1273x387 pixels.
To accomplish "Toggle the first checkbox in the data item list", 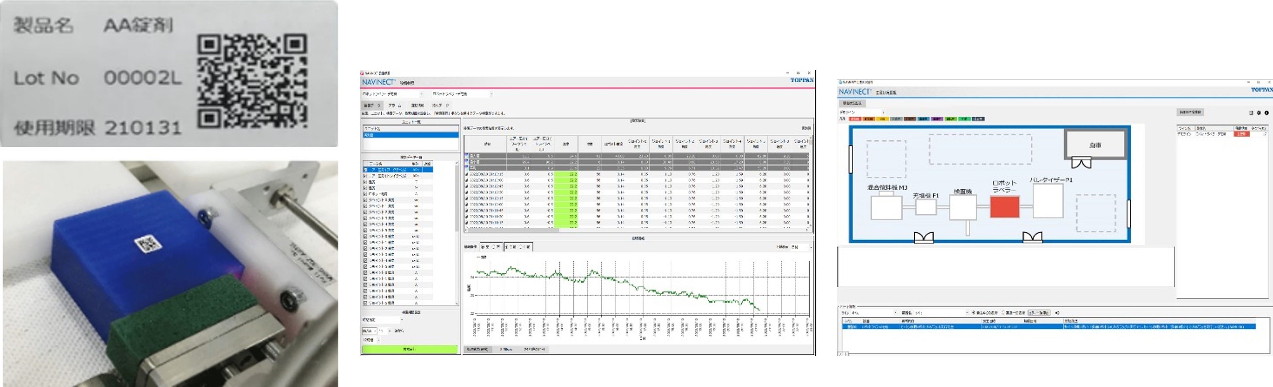I will (x=366, y=170).
